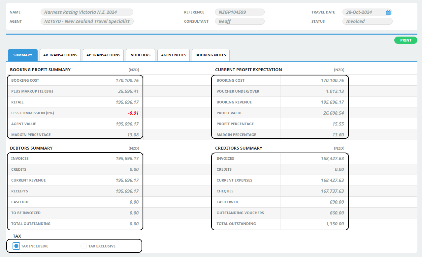Click the Name input field
The image size is (422, 257).
[x=87, y=12]
